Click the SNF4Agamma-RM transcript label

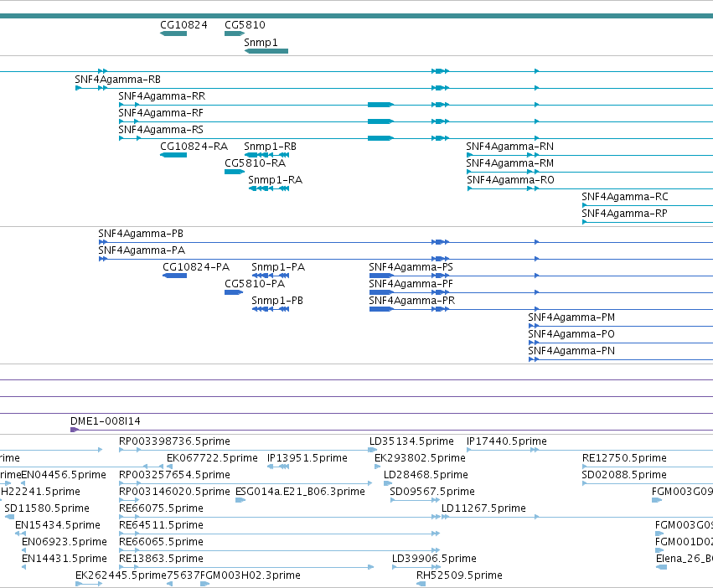click(509, 163)
